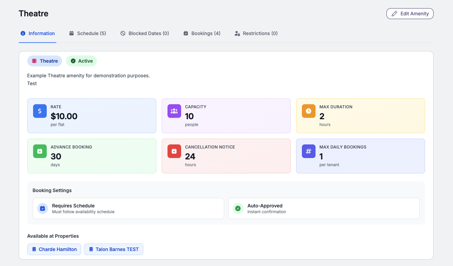453x266 pixels.
Task: Click the green check icon in Active badge
Action: pyautogui.click(x=73, y=61)
